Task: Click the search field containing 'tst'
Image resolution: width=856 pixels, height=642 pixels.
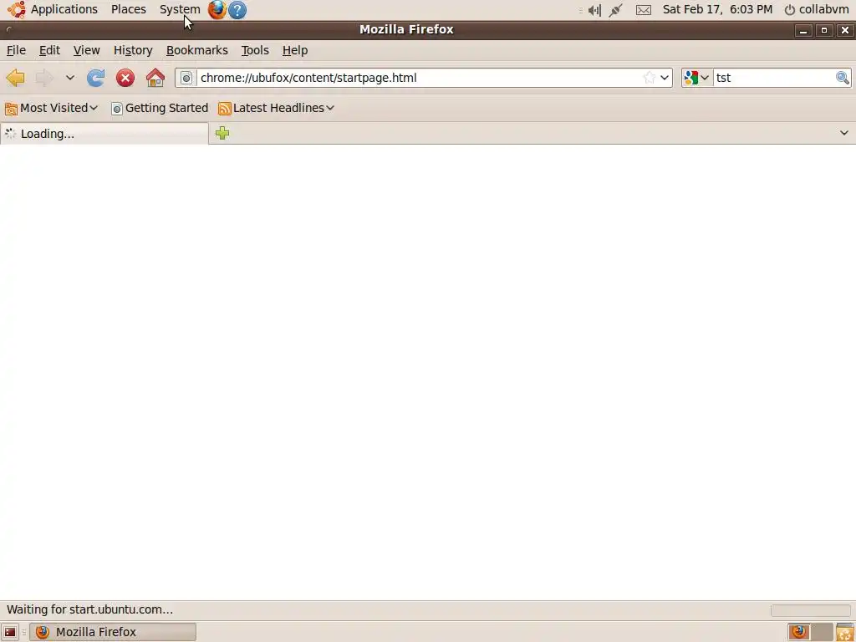Action: coord(774,78)
